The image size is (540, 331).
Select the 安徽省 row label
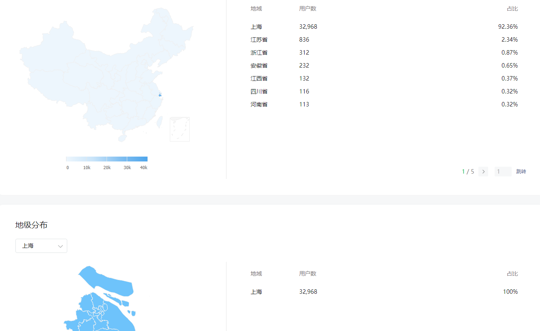(x=259, y=66)
